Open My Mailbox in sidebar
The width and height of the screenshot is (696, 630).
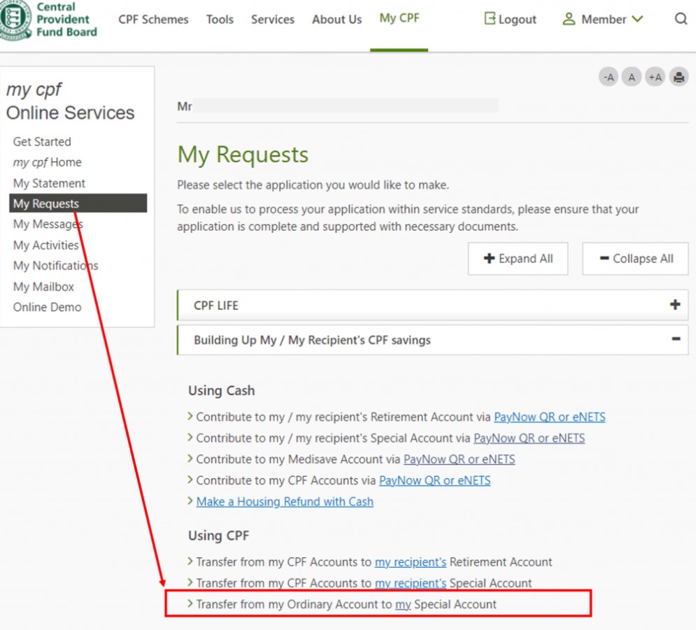point(43,287)
